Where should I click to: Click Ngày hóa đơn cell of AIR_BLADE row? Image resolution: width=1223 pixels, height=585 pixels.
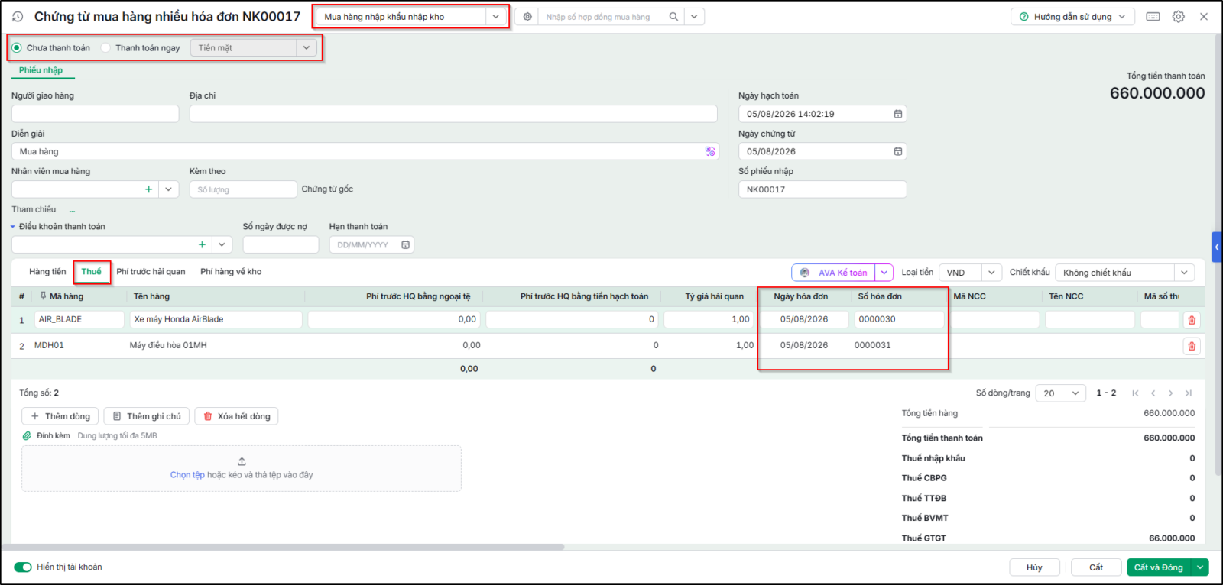tap(804, 319)
